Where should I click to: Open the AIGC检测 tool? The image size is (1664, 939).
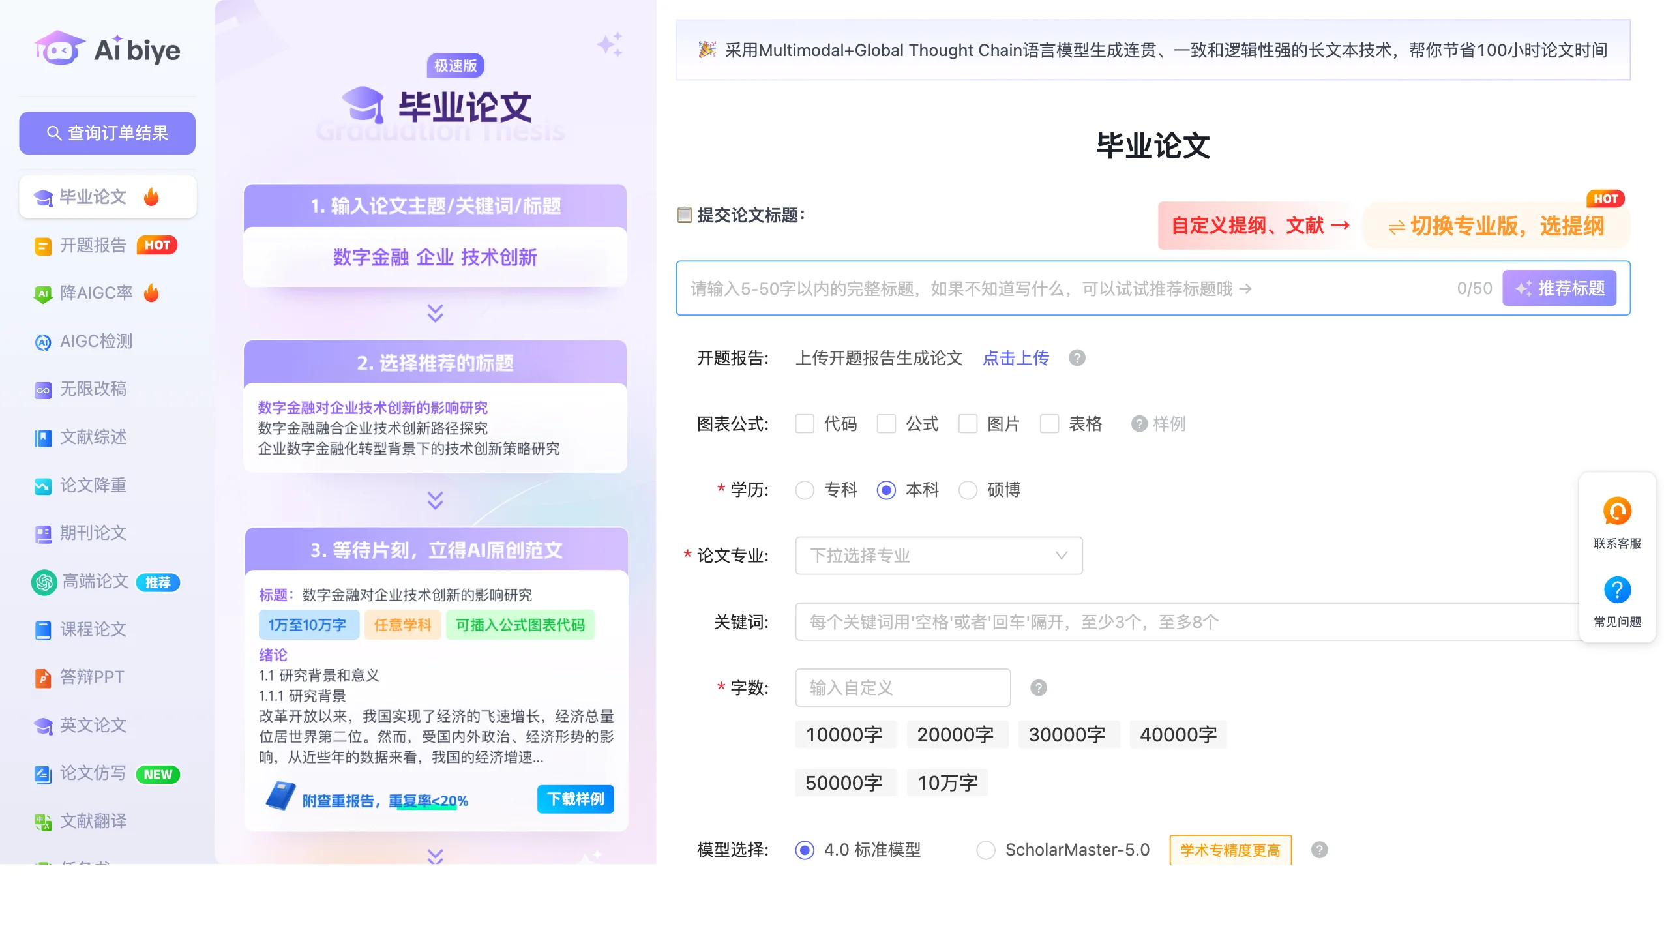click(96, 341)
